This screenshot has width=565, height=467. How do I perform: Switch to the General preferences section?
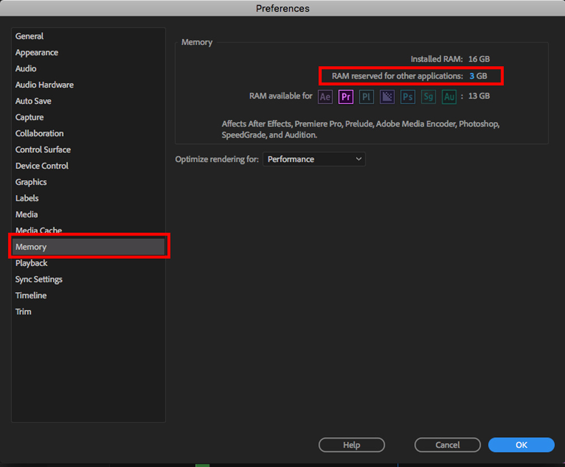pyautogui.click(x=29, y=36)
